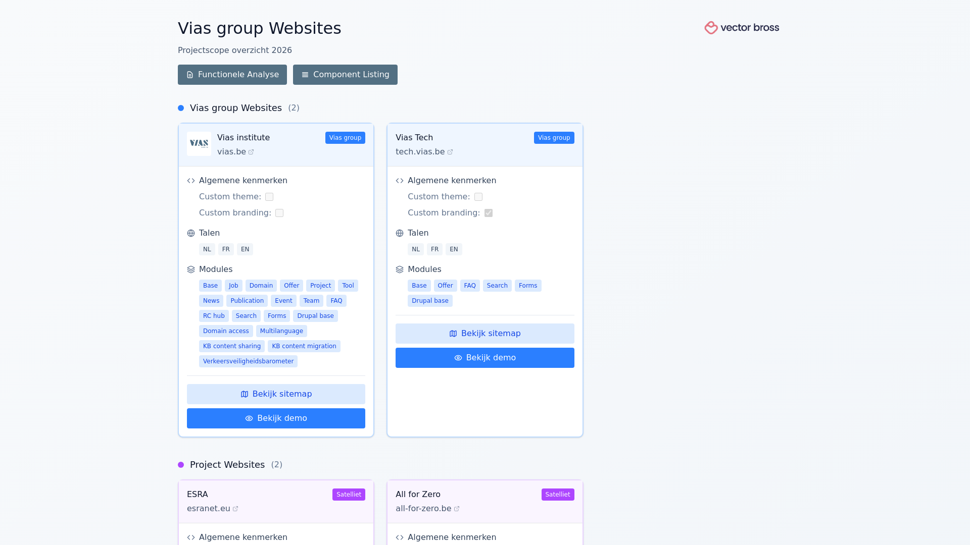Screen dimensions: 970x545
Task: Click the external link icon next to vias.be
Action: (251, 152)
